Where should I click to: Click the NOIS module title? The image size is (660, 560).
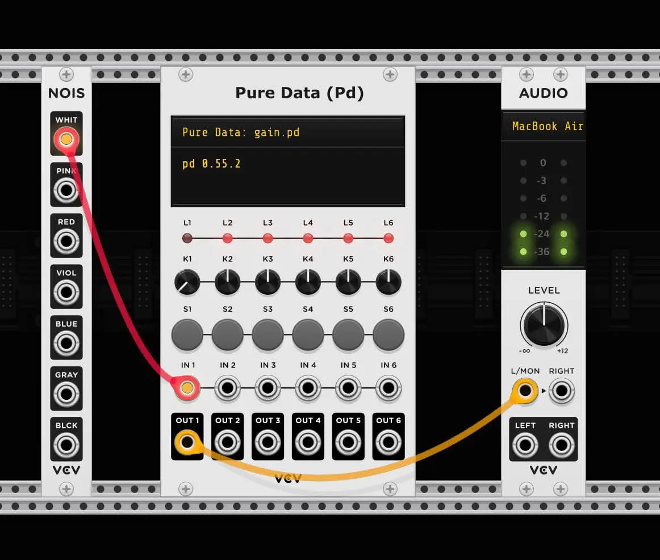click(66, 93)
